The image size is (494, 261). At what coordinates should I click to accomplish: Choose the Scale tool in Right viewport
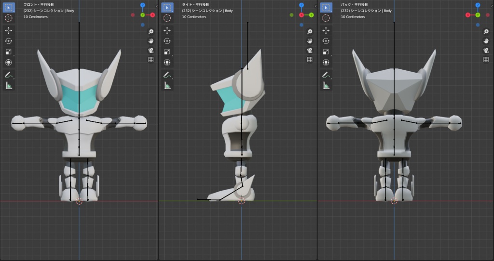pos(167,52)
